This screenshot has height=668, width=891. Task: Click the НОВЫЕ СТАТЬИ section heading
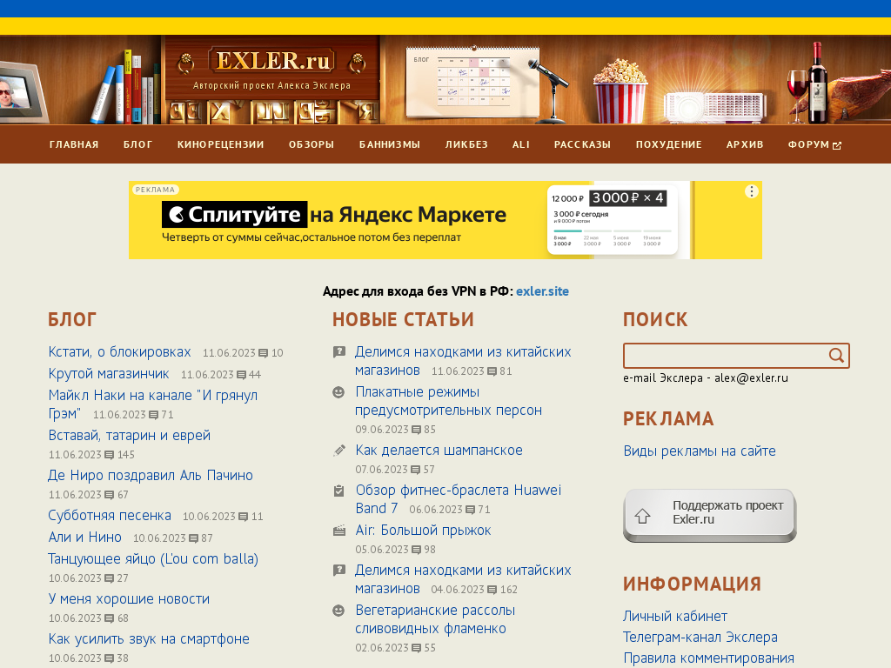pyautogui.click(x=403, y=320)
